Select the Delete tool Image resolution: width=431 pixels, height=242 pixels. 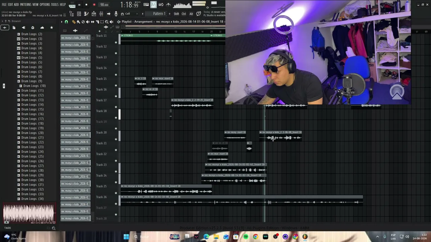(x=83, y=22)
